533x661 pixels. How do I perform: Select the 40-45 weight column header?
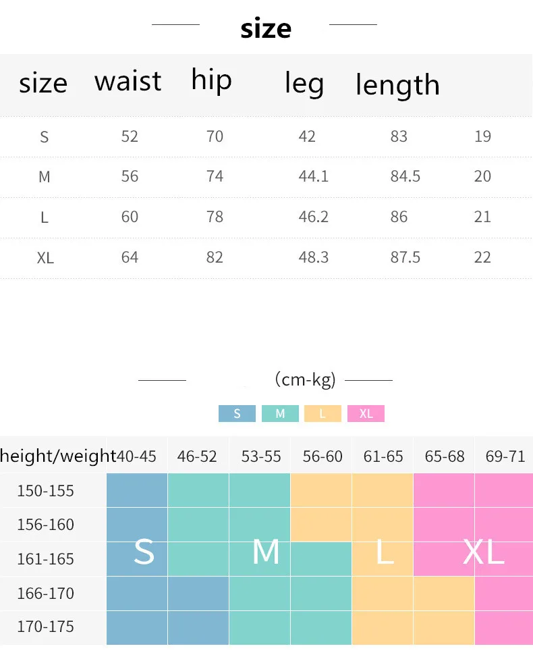click(x=137, y=456)
